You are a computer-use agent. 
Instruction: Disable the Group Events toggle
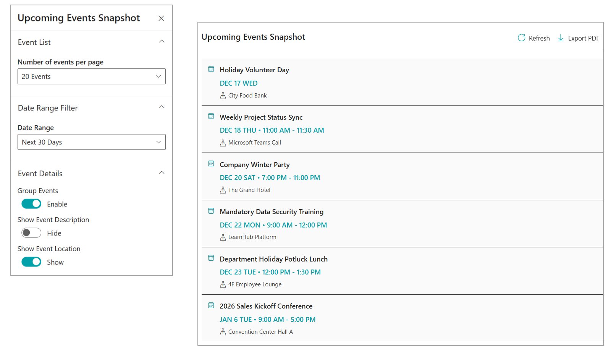click(x=31, y=204)
